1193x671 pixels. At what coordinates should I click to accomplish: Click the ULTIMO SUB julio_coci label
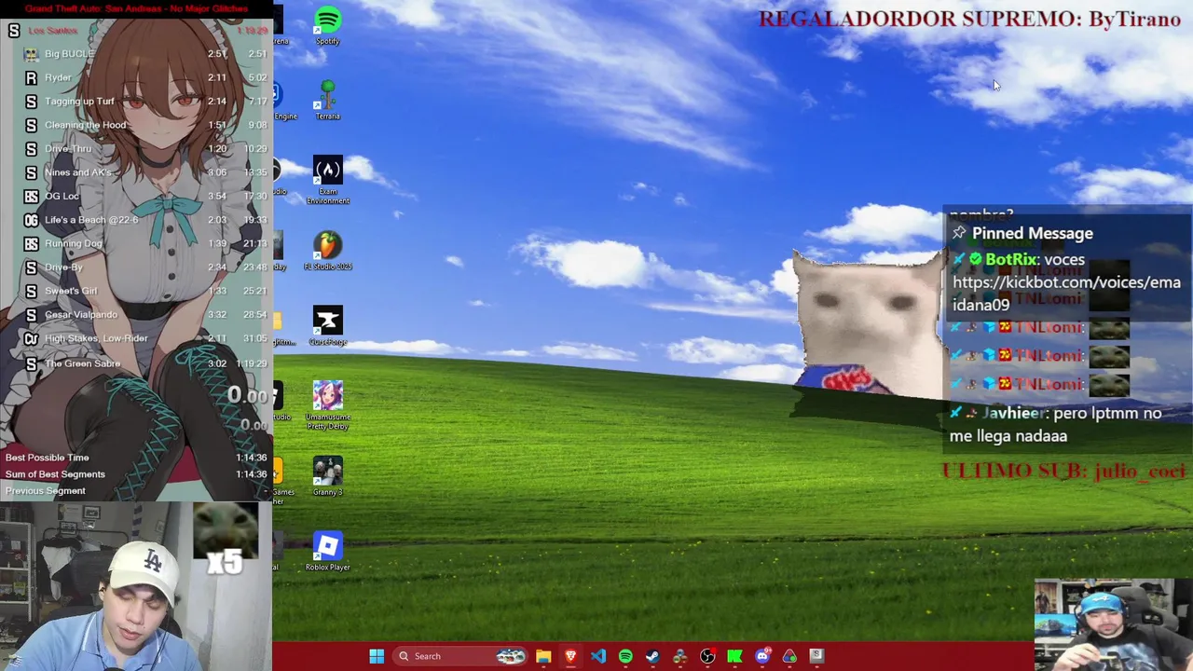[1063, 471]
